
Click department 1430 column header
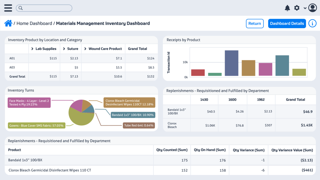click(204, 100)
